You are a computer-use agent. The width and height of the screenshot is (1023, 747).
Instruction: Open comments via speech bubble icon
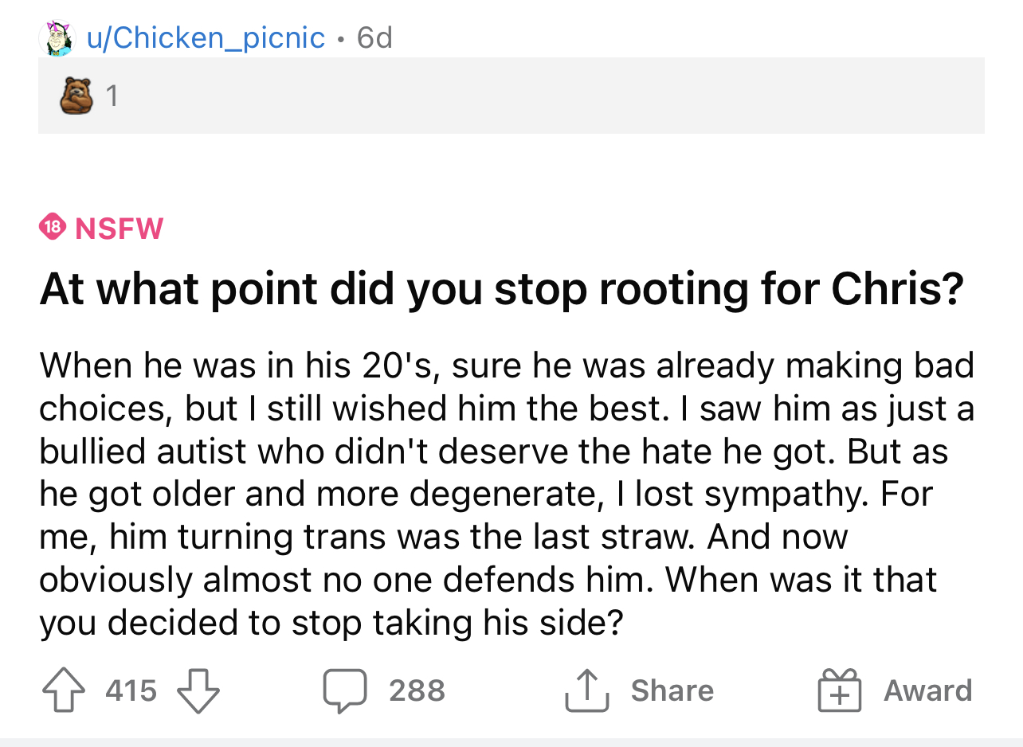pos(344,690)
